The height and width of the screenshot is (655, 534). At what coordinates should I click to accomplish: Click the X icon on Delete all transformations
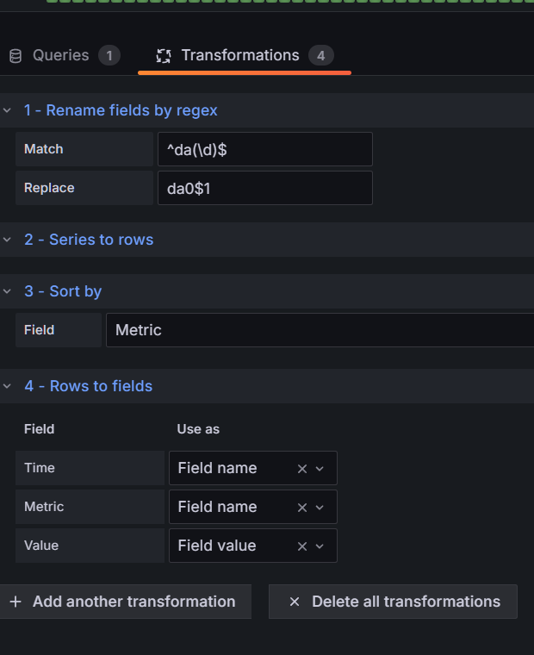coord(295,602)
